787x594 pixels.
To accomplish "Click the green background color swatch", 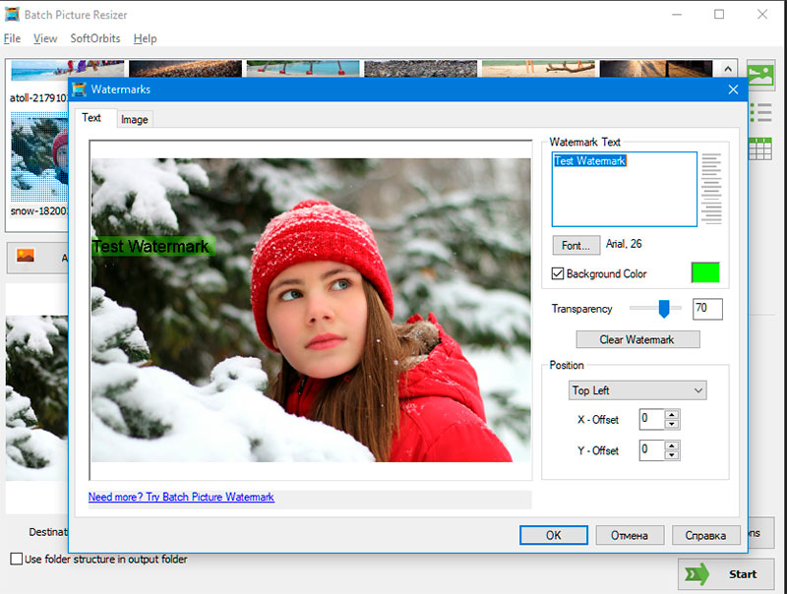I will [705, 272].
